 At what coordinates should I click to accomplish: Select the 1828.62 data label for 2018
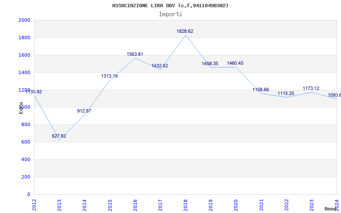185,31
